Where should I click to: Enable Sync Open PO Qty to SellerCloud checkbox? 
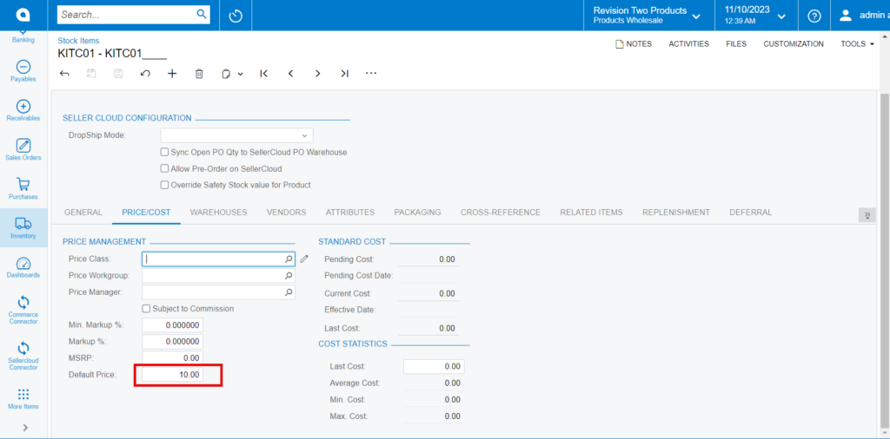pyautogui.click(x=164, y=153)
